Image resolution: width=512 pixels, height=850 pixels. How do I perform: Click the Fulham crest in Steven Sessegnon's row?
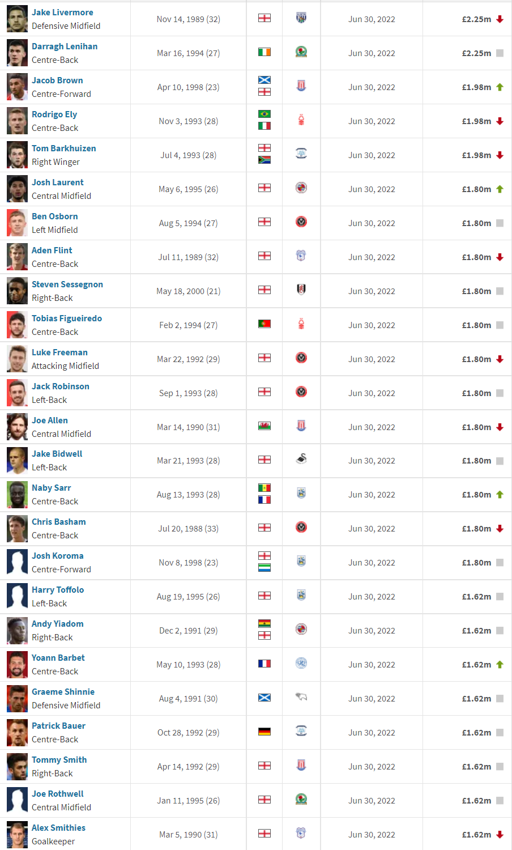[301, 290]
